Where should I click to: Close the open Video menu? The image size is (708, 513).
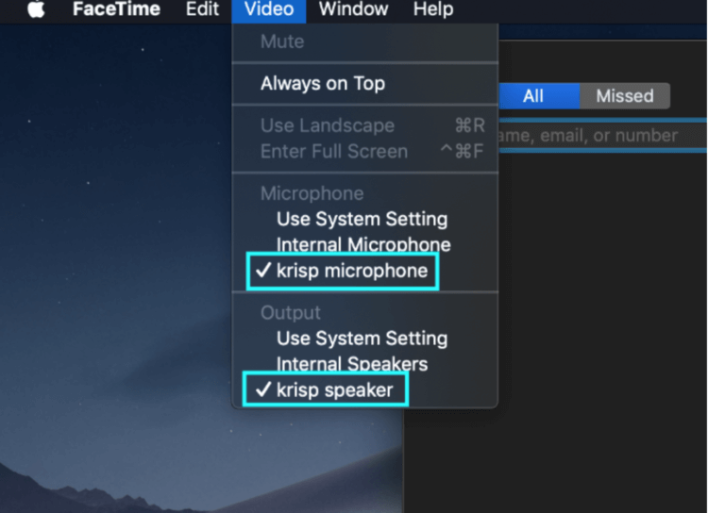269,9
